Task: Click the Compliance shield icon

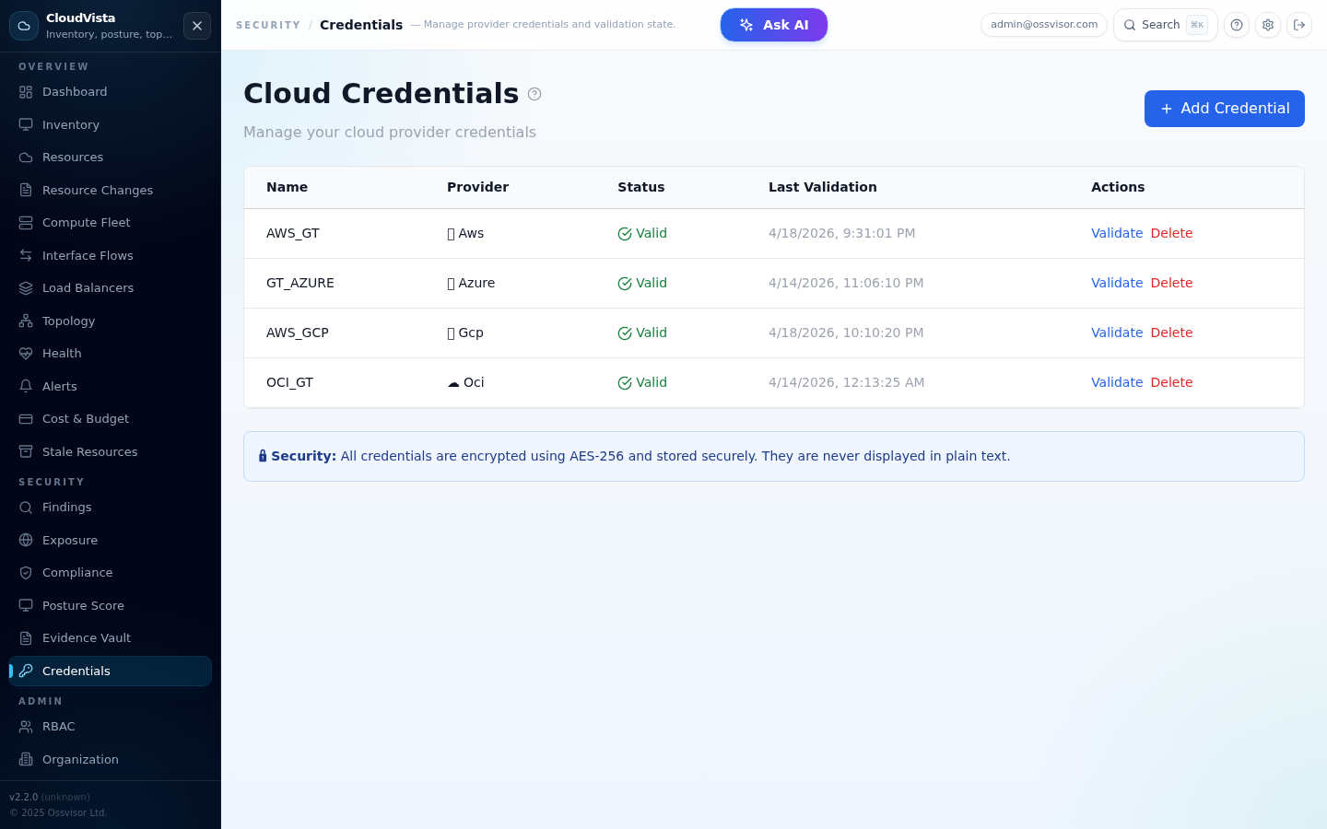Action: 26,573
